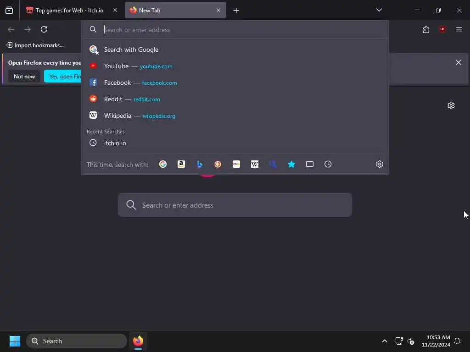This screenshot has width=470, height=352.
Task: Select the New Tab tab
Action: 175,10
